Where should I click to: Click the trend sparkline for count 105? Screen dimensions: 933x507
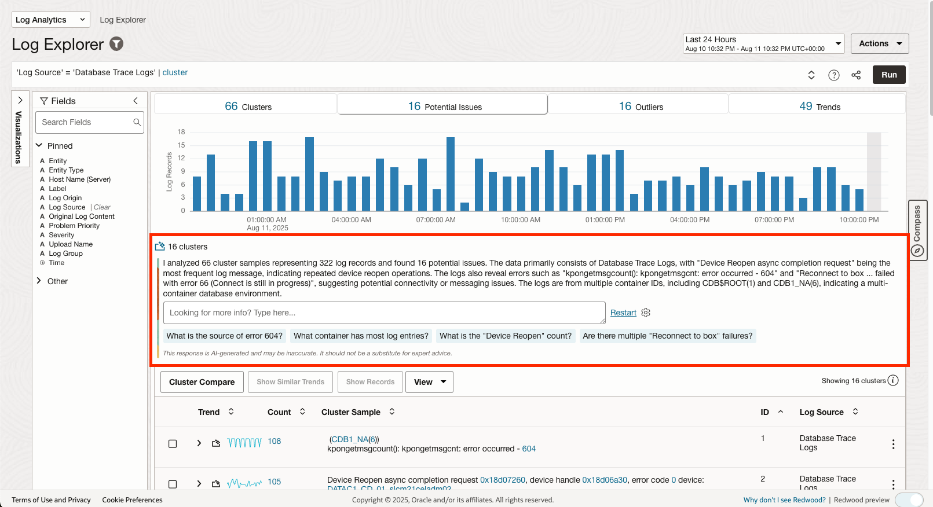[x=244, y=483]
